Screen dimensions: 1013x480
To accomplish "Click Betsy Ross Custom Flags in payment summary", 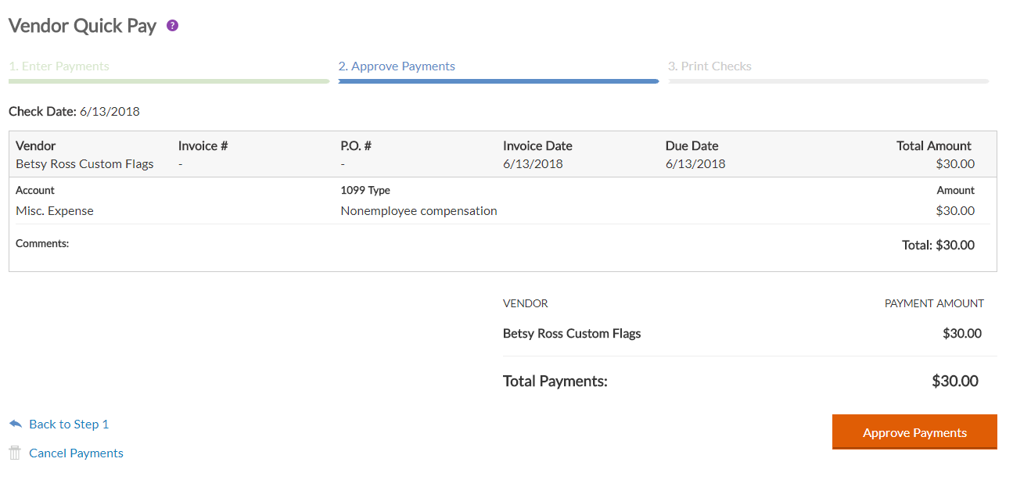I will pos(572,334).
